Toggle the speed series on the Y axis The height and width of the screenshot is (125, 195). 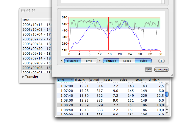(127, 61)
